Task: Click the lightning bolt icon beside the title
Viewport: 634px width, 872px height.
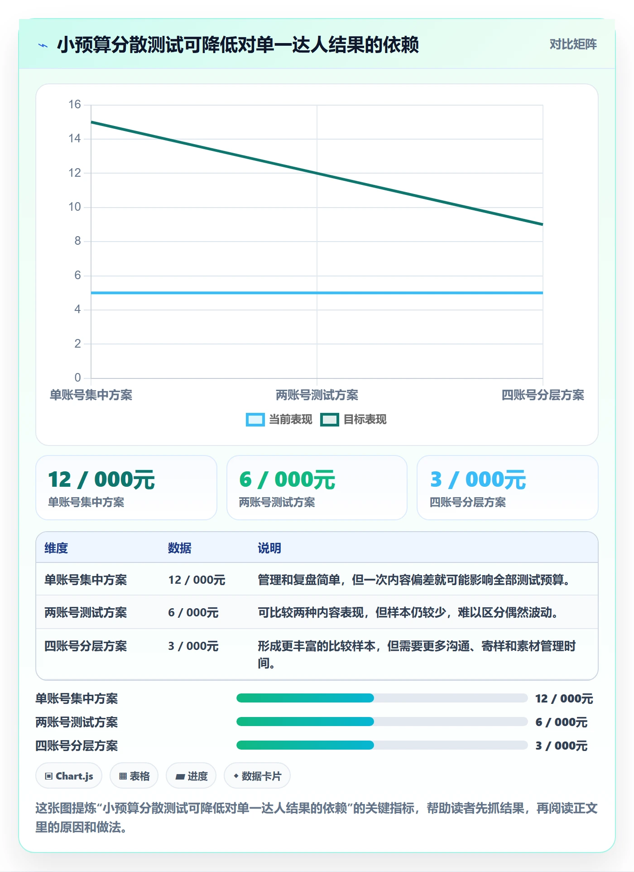Action: click(x=43, y=45)
